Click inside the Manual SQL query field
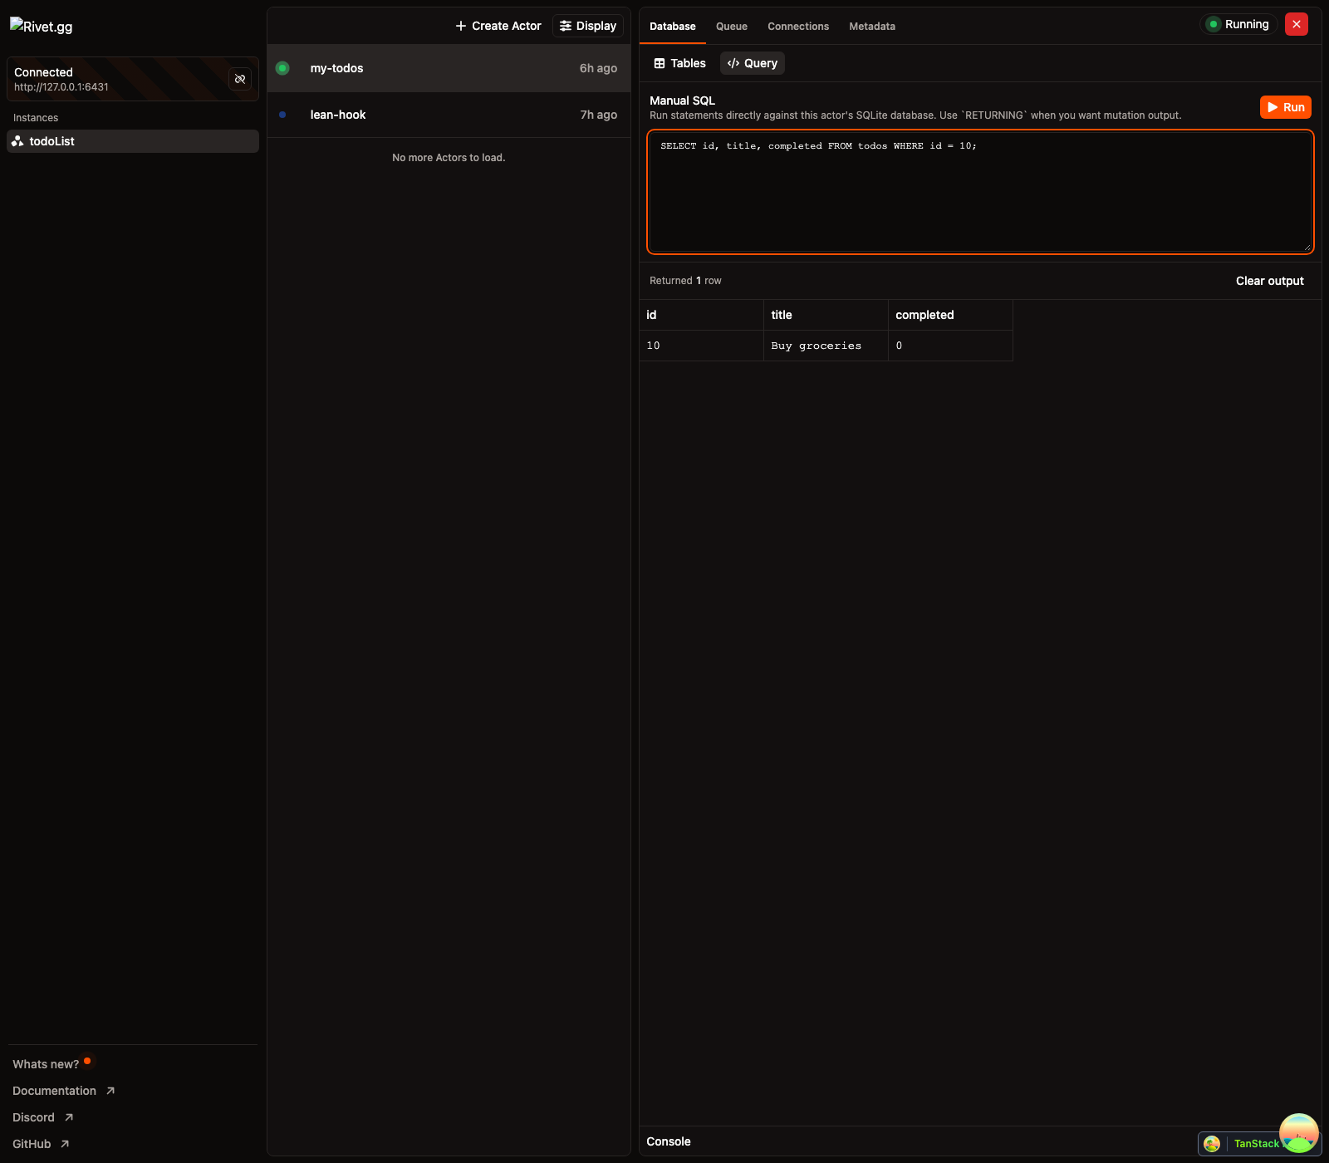 pos(980,191)
